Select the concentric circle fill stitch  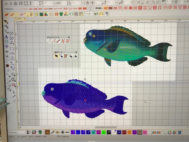pyautogui.click(x=170, y=7)
